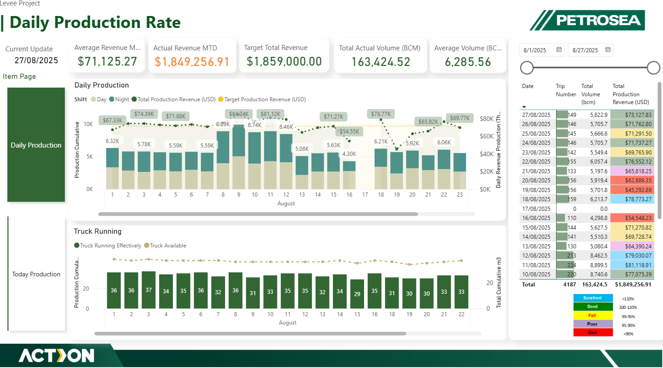Click Target Total Revenue value $1,859,000.00
The height and width of the screenshot is (368, 663).
(284, 61)
